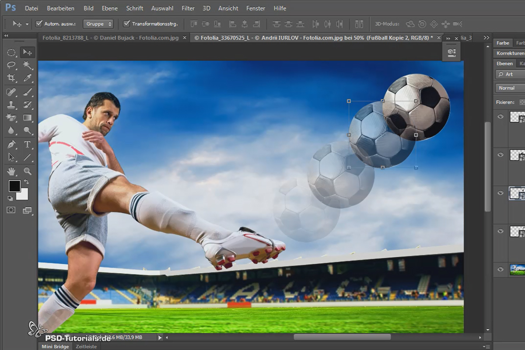This screenshot has height=350, width=525.
Task: Activate the Pen tool
Action: point(11,144)
